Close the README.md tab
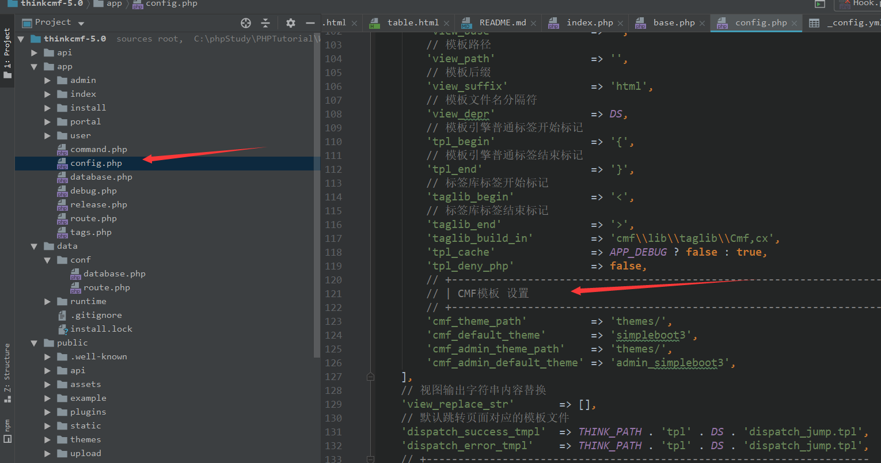This screenshot has width=881, height=463. pos(534,24)
